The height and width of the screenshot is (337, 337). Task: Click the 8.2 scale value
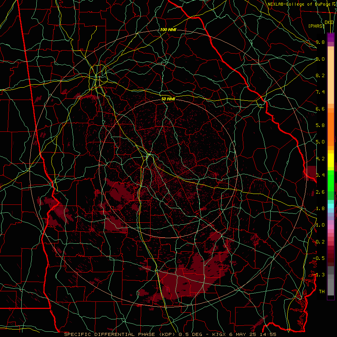pyautogui.click(x=320, y=75)
